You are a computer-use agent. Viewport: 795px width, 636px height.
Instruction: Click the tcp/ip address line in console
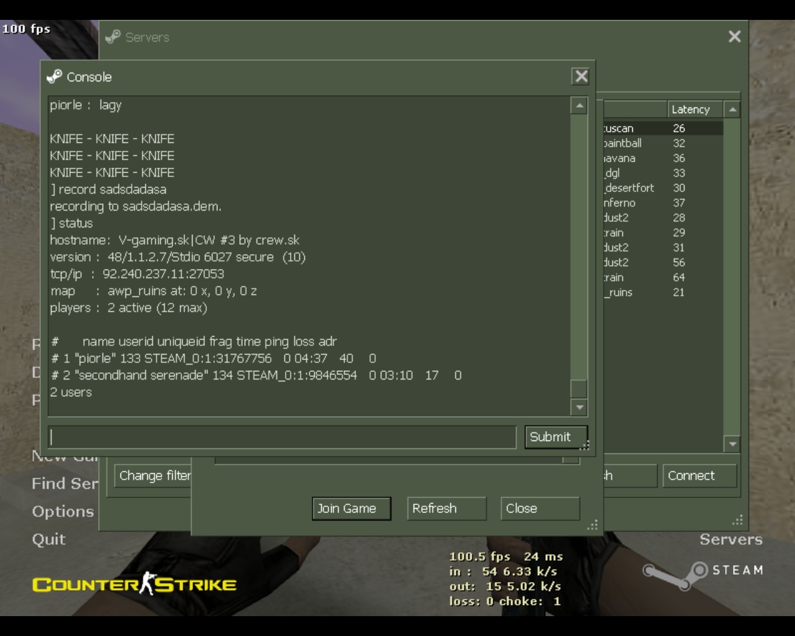coord(137,274)
